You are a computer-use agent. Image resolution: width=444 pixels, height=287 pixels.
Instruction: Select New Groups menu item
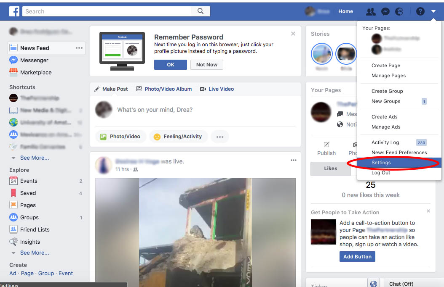pos(399,101)
